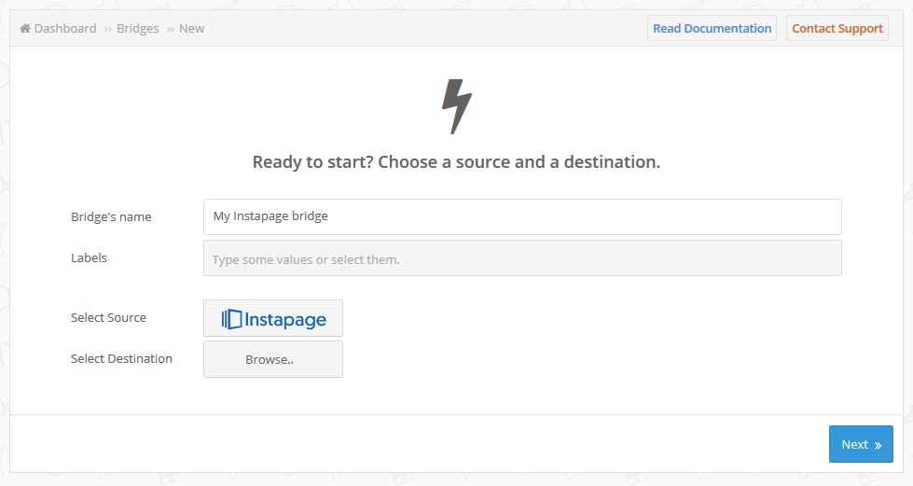Click the Labels field label
The height and width of the screenshot is (486, 913).
point(90,257)
